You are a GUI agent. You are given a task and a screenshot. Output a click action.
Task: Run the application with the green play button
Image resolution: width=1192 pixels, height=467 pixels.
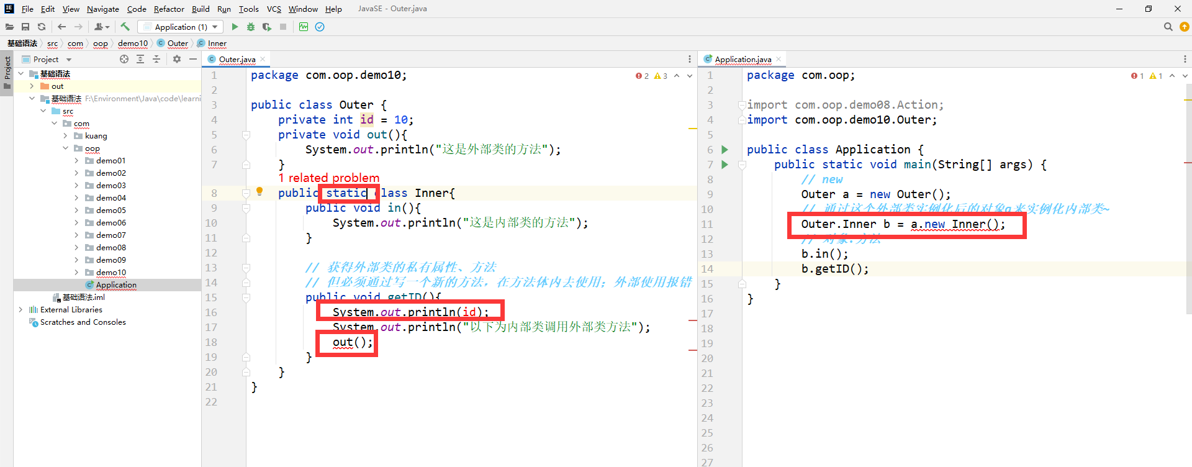235,27
